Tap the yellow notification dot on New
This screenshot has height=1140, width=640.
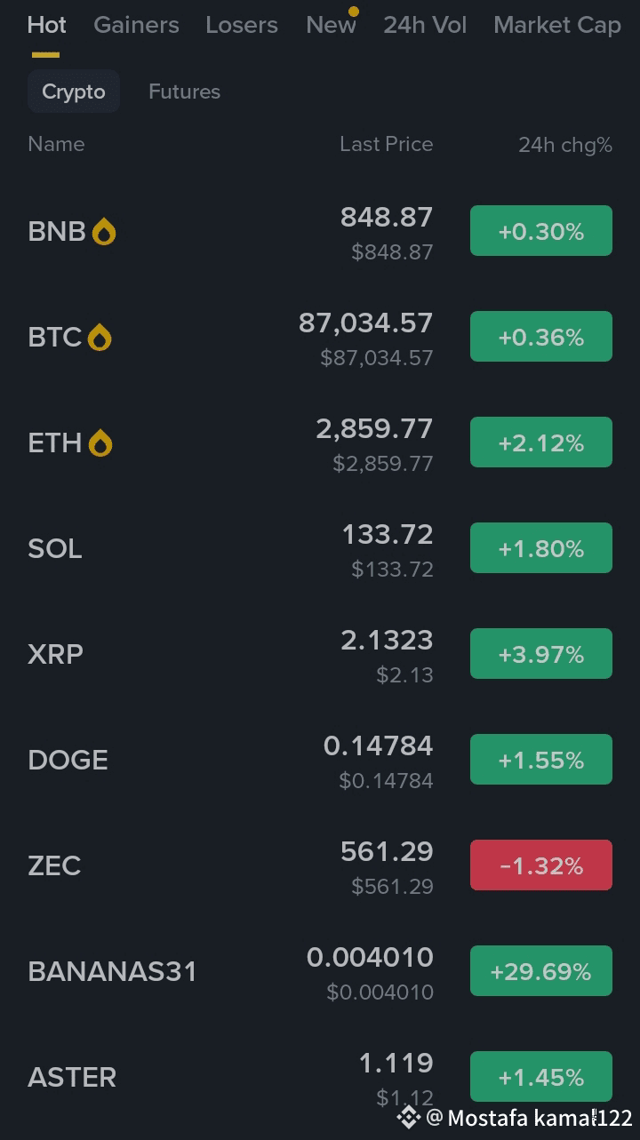[354, 12]
